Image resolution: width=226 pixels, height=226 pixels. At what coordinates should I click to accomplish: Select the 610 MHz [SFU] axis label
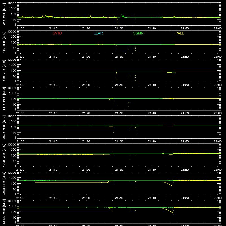pyautogui.click(x=4, y=70)
